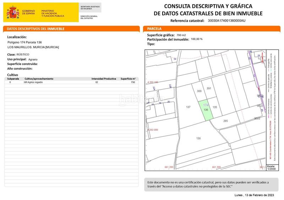Image resolution: width=284 pixels, height=200 pixels.
Task: Click the Spanish coat of arms emblem
Action: 13,12
